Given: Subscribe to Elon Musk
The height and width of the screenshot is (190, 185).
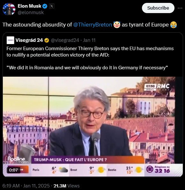Looking at the screenshot, I should pos(158,8).
